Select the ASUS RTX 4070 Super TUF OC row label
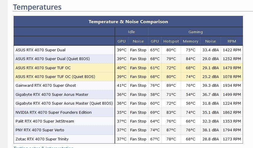This screenshot has width=253, height=148. (x=43, y=68)
